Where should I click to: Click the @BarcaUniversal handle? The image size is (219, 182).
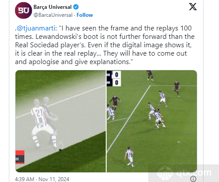pos(53,15)
